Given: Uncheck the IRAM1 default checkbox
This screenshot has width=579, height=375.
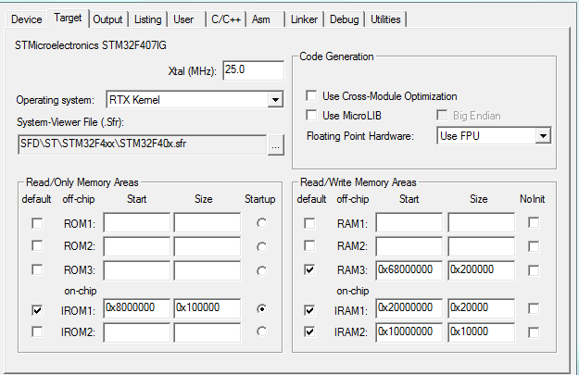Looking at the screenshot, I should (309, 310).
